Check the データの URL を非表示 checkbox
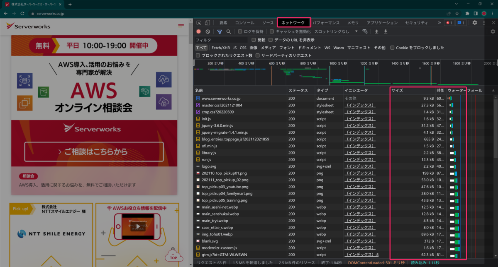 [271, 40]
